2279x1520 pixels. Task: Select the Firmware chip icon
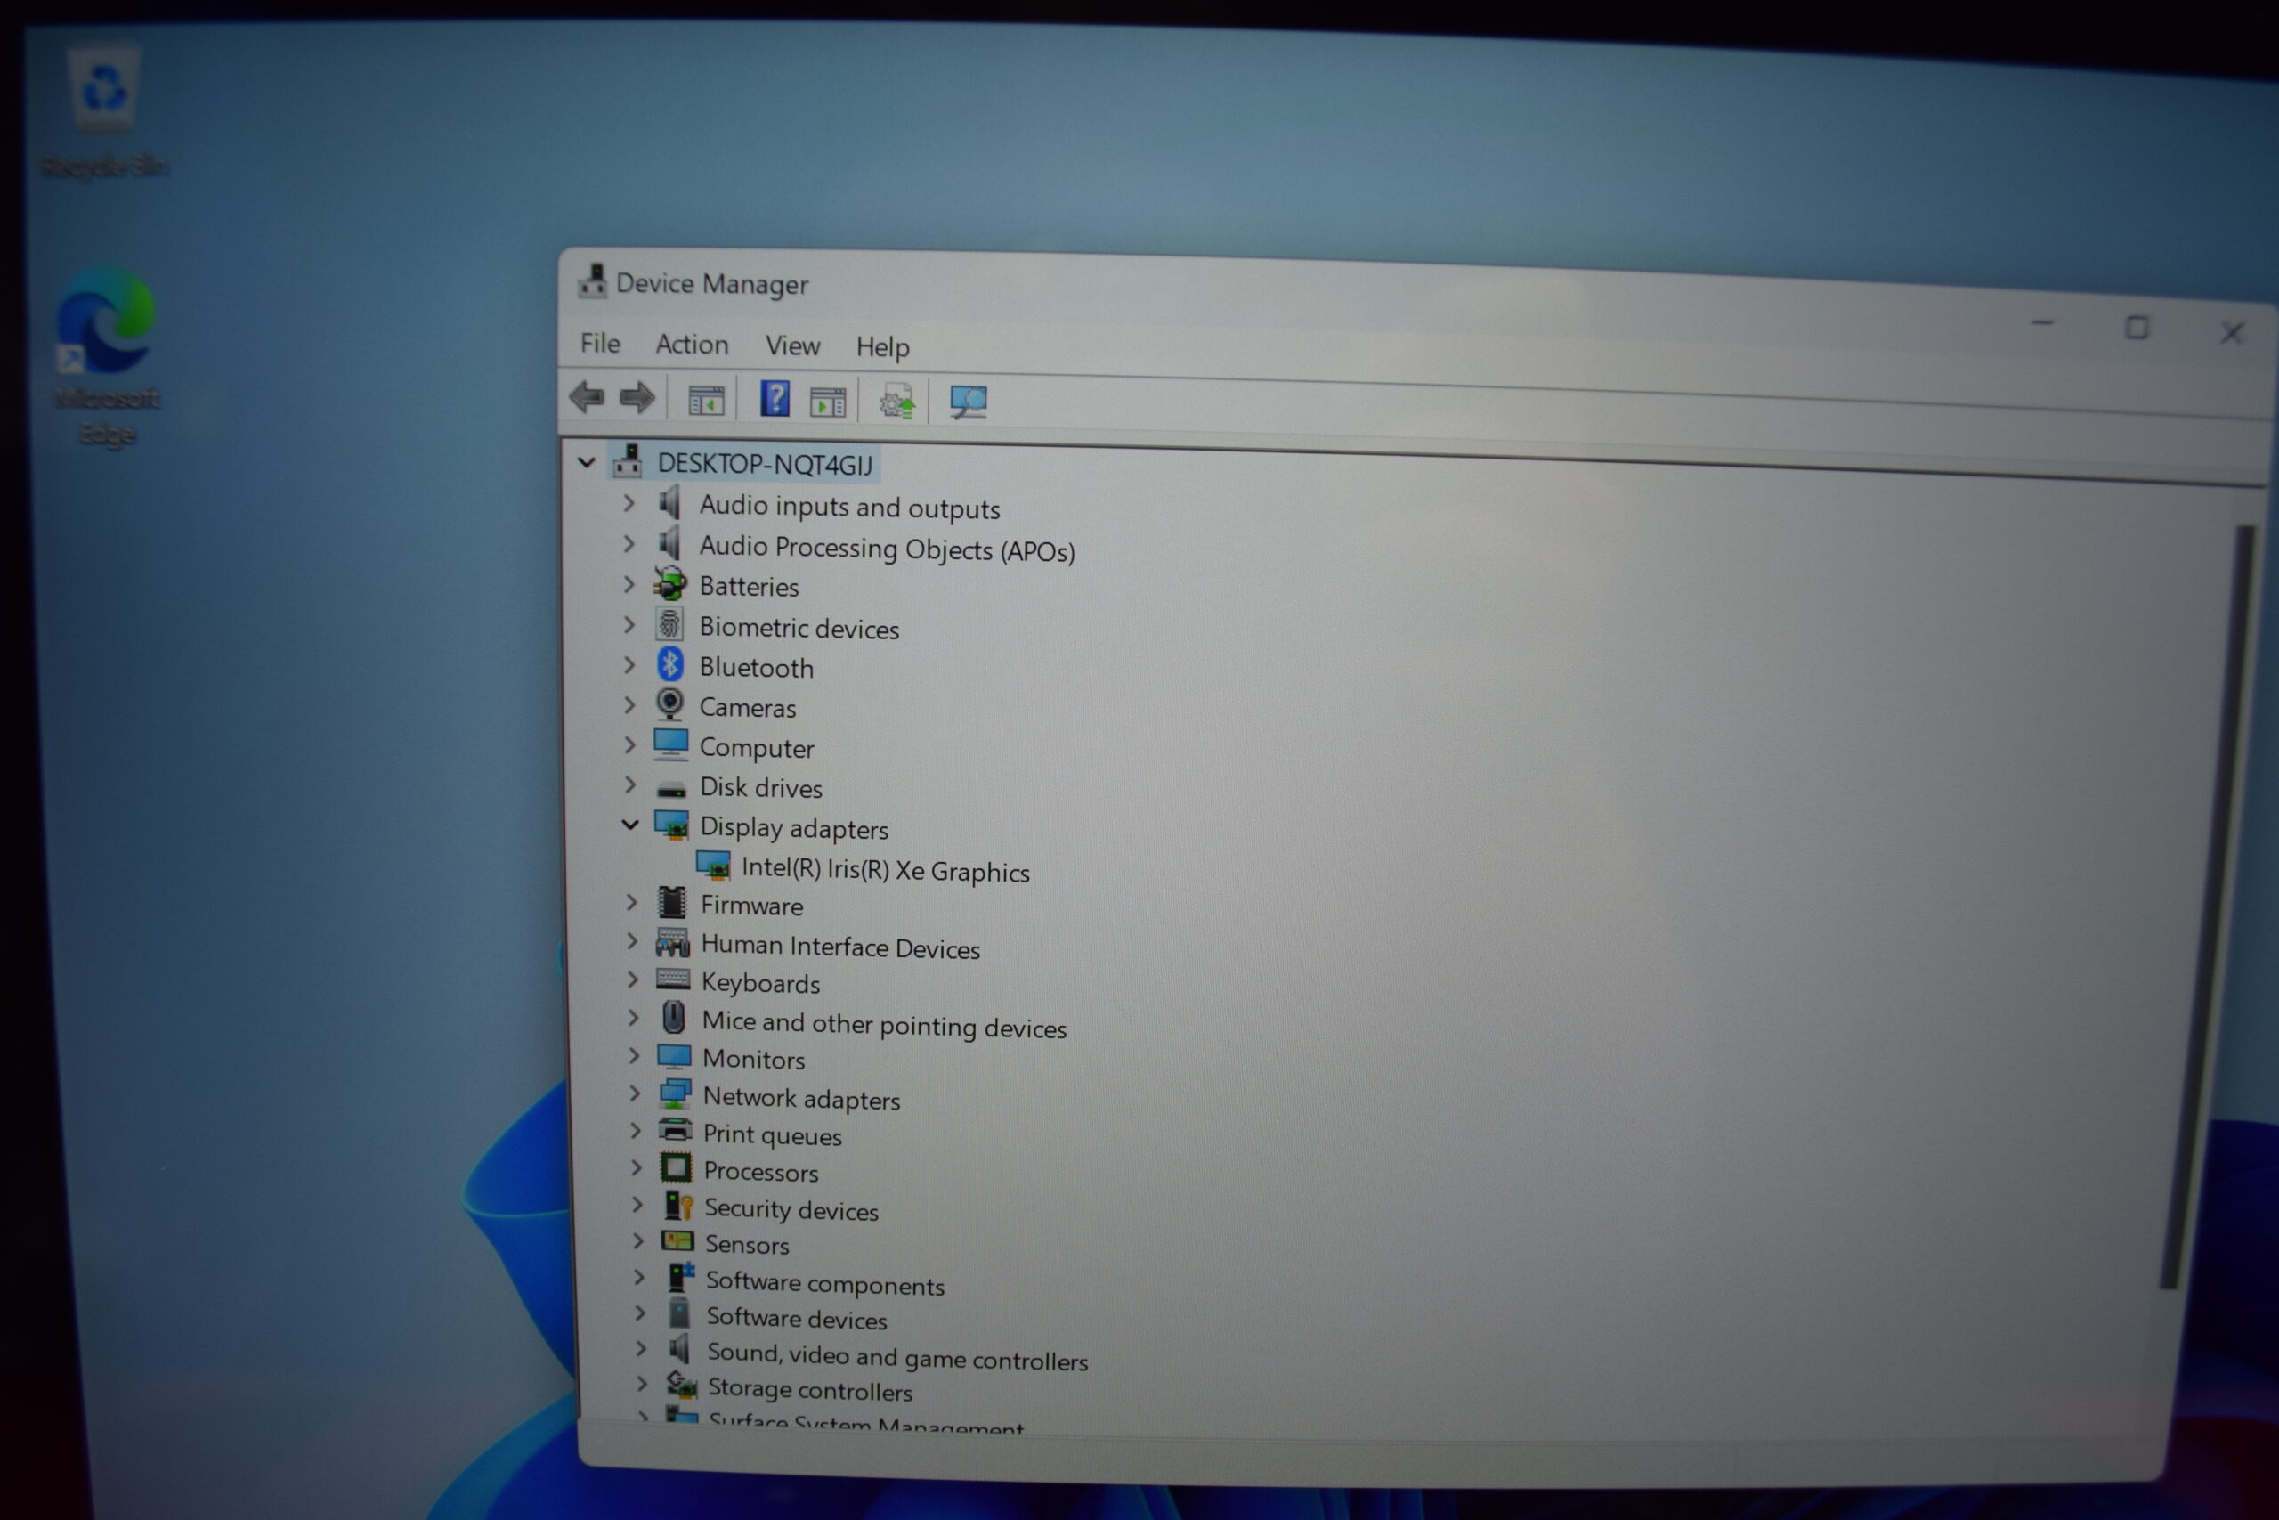pyautogui.click(x=672, y=903)
